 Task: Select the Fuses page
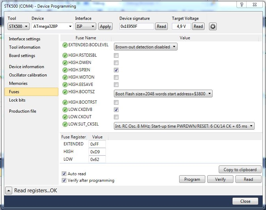pyautogui.click(x=31, y=92)
